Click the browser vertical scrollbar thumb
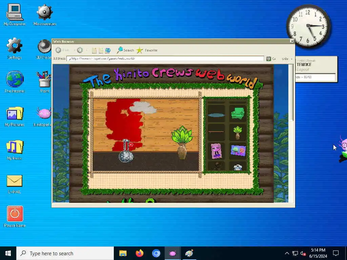347x260 pixels. pyautogui.click(x=292, y=93)
